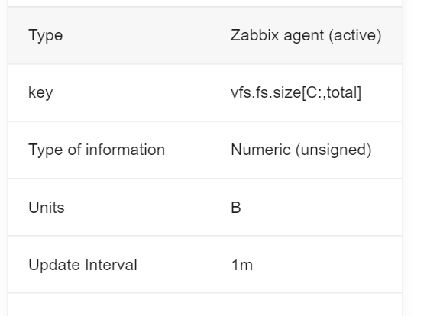Select the 1m interval value
This screenshot has height=316, width=427.
[242, 265]
